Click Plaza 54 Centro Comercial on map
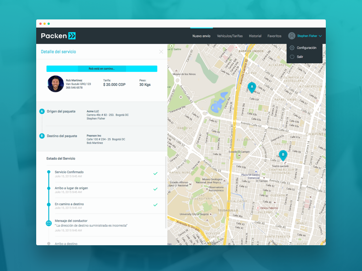This screenshot has width=362, height=271. pyautogui.click(x=251, y=176)
